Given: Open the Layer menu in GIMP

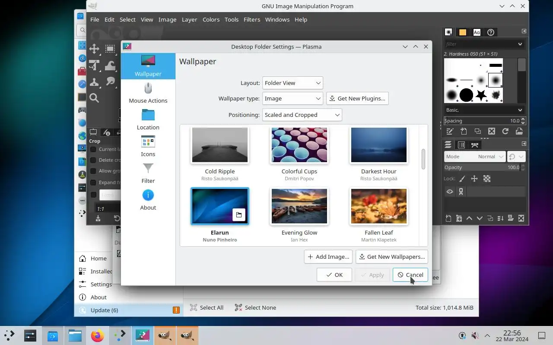Looking at the screenshot, I should 189,19.
